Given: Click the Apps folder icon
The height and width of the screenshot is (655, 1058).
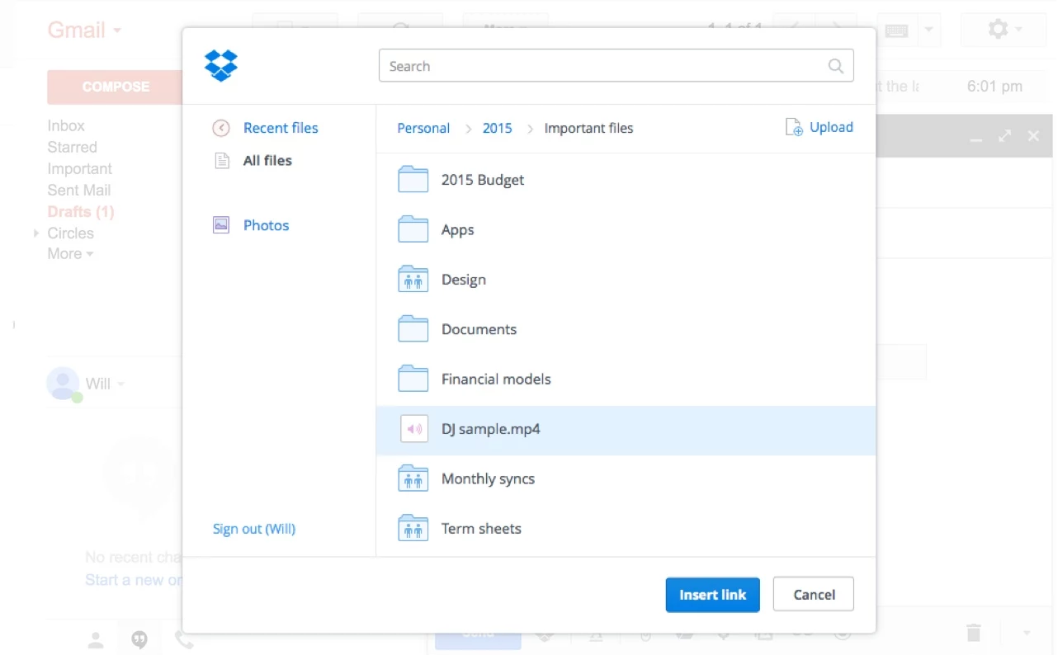Looking at the screenshot, I should (x=413, y=229).
